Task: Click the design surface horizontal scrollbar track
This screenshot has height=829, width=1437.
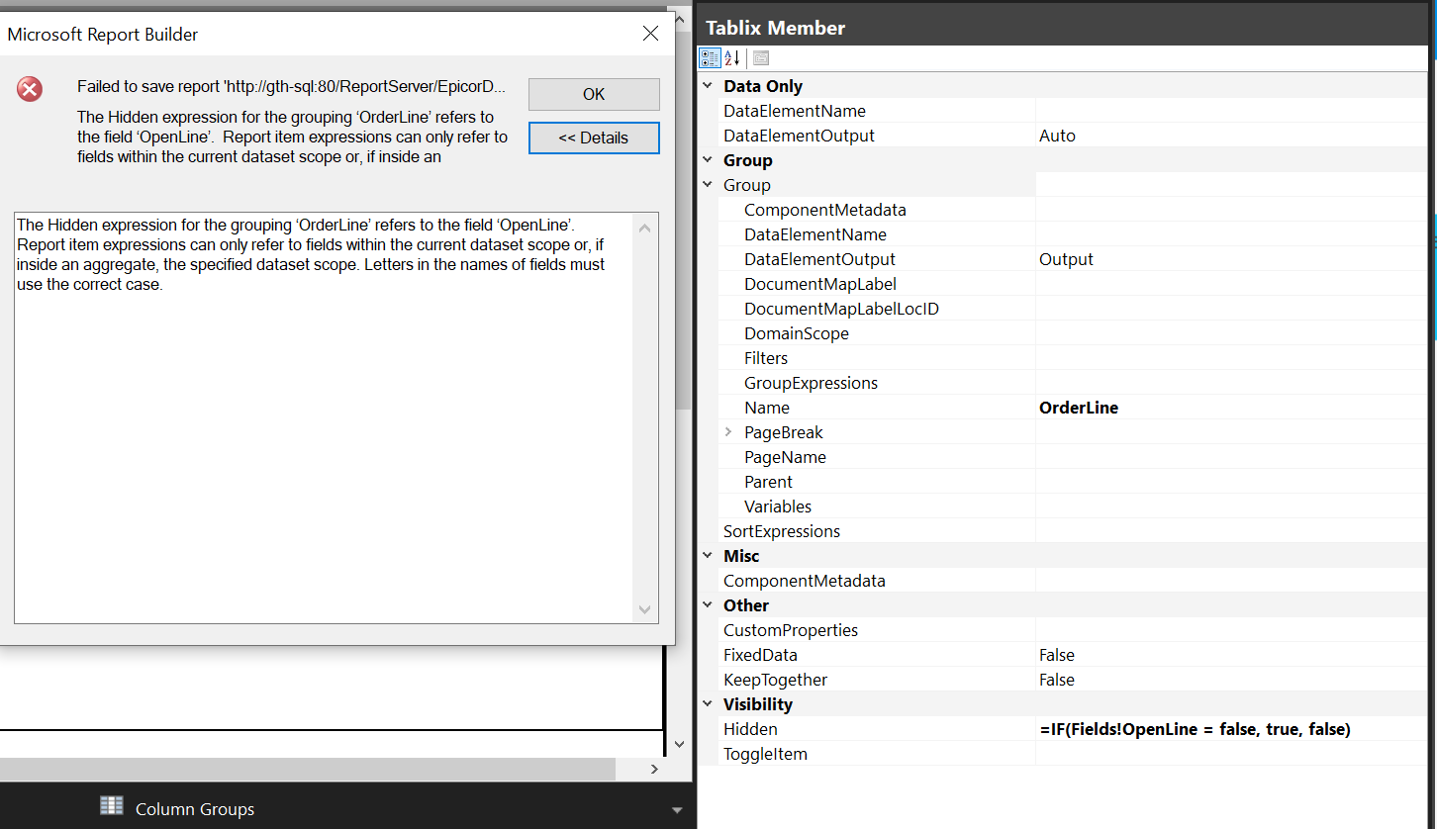Action: click(307, 769)
